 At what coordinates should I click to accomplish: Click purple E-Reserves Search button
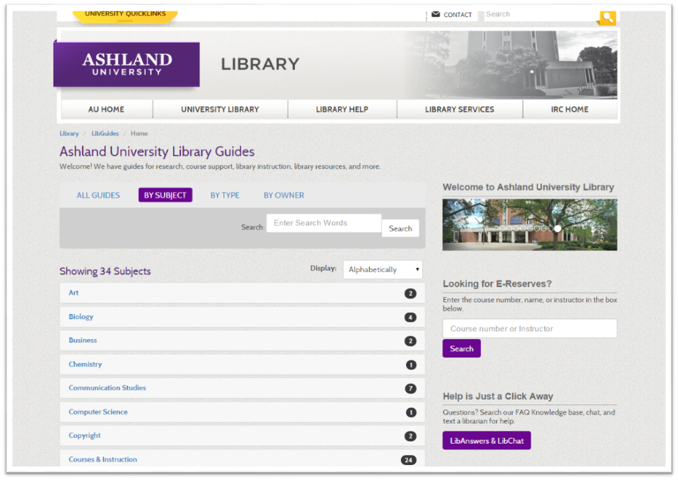click(x=461, y=348)
